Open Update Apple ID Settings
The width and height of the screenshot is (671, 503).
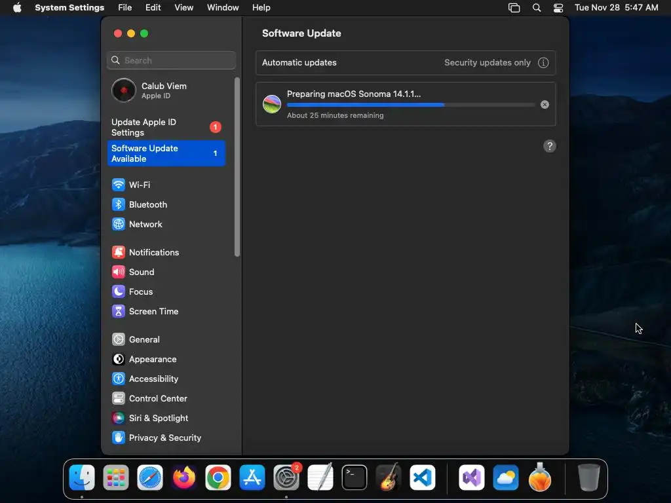tap(166, 128)
